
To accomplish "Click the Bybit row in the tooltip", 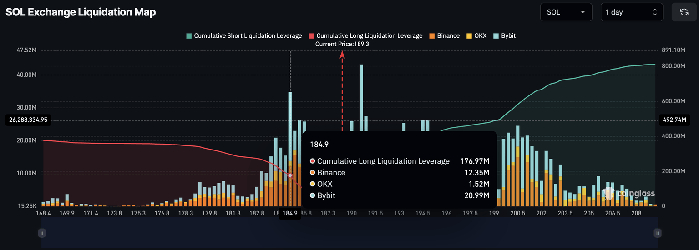I will coord(399,195).
